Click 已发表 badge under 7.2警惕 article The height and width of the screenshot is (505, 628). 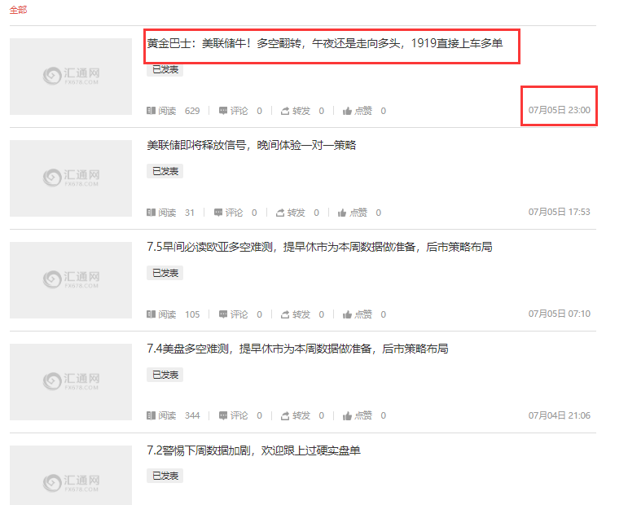(165, 476)
